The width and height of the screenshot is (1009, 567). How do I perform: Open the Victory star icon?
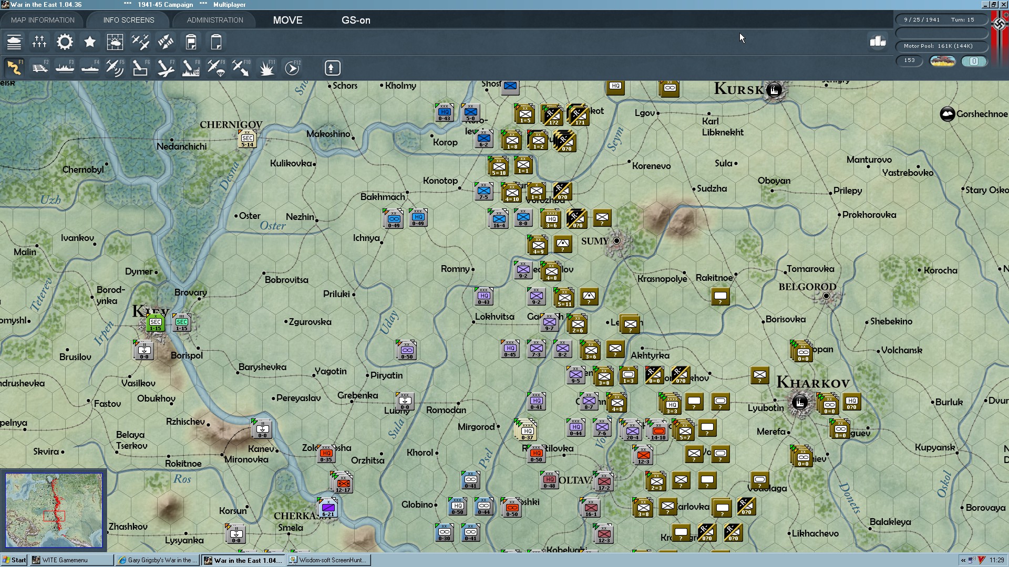[x=90, y=42]
